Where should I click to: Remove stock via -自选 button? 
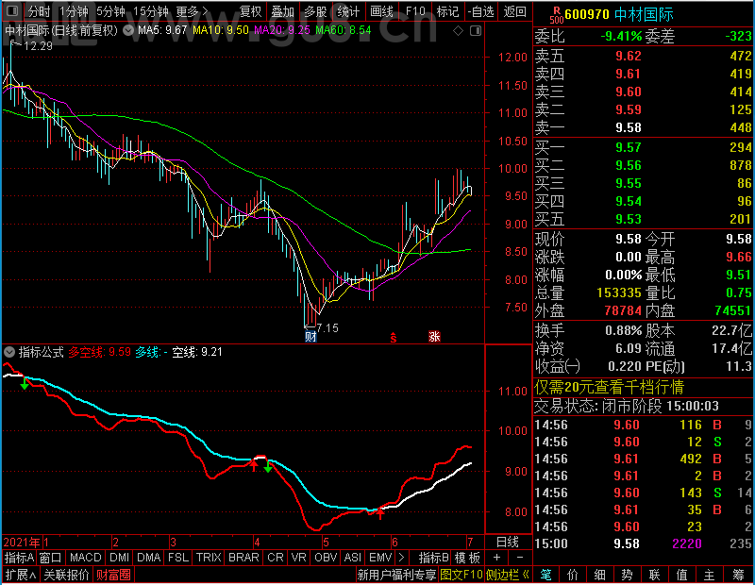[x=481, y=11]
